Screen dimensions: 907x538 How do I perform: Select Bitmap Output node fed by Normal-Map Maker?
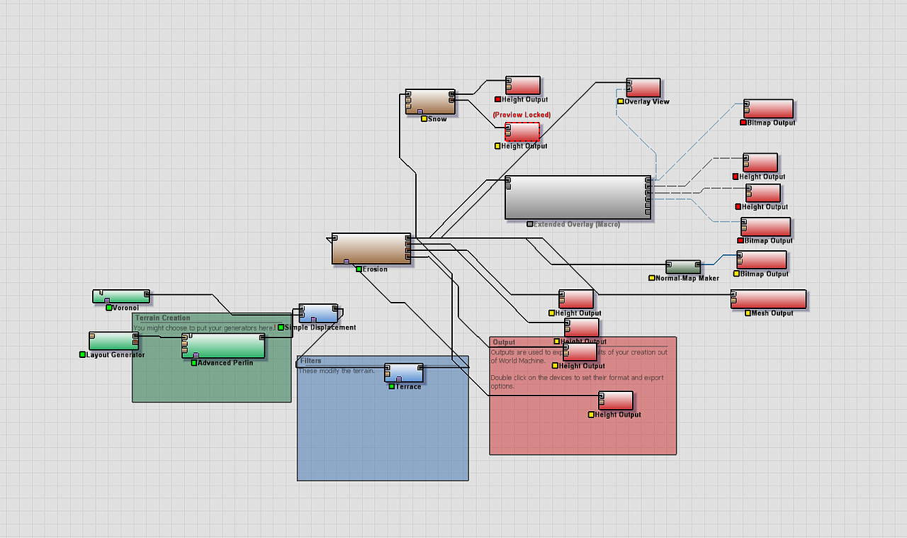point(762,260)
